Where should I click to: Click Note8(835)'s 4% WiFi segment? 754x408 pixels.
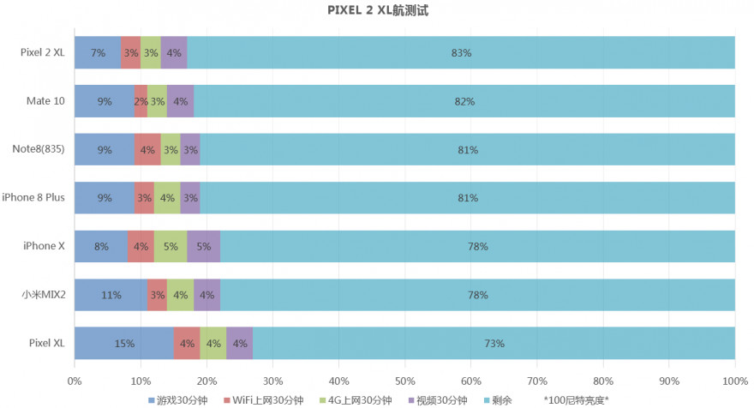click(x=147, y=150)
